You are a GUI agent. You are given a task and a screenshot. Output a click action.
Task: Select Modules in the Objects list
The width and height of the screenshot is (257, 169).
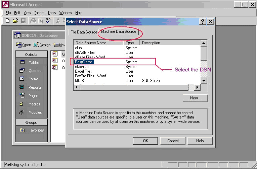pos(31,112)
